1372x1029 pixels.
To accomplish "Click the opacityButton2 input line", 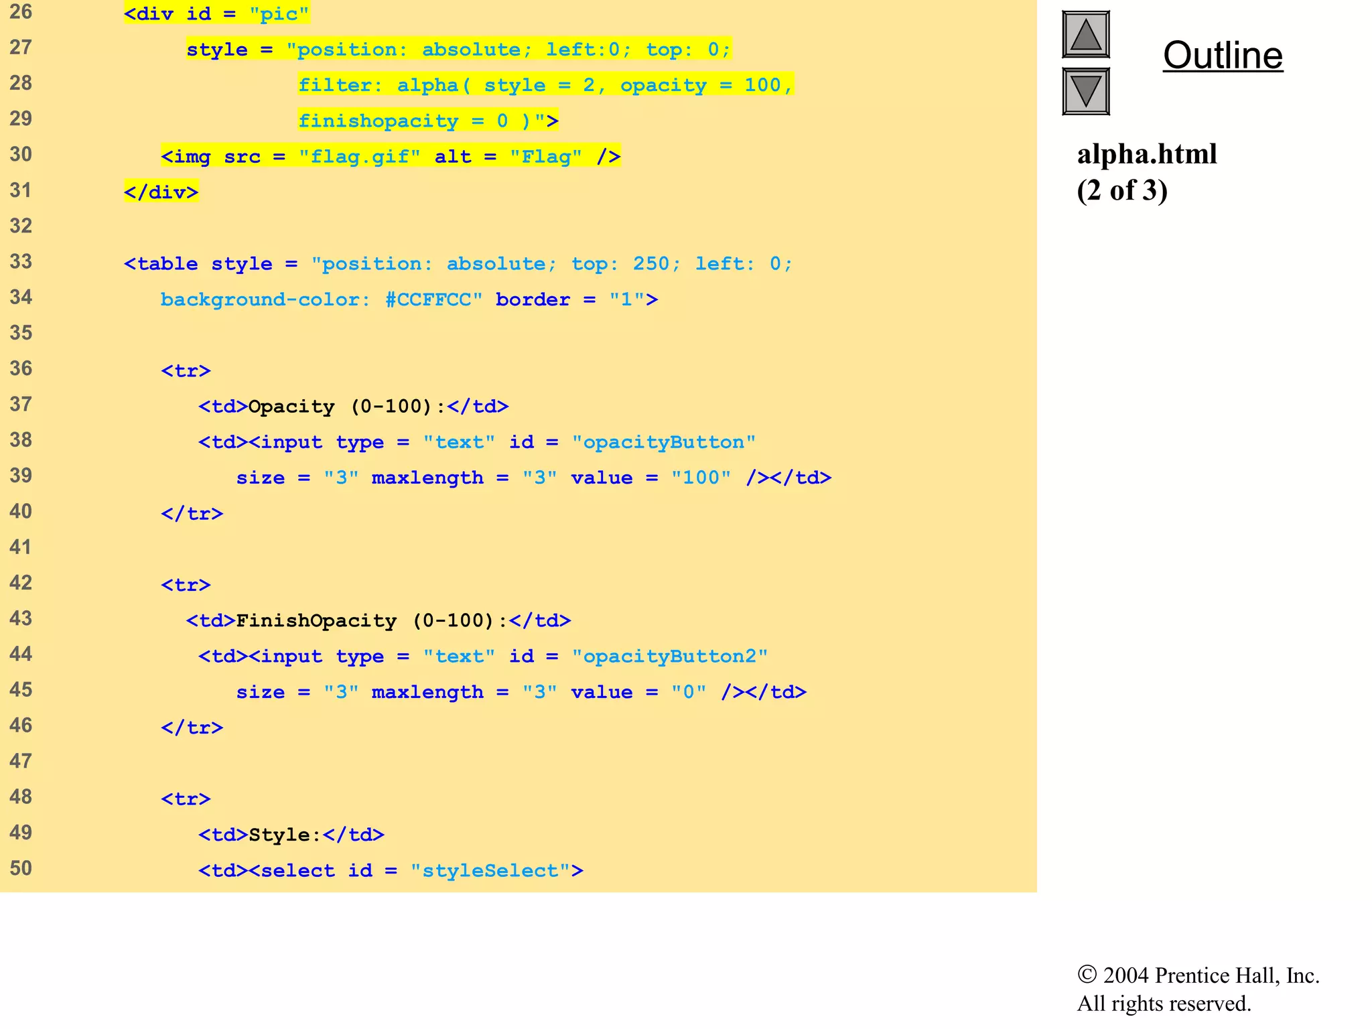I will (482, 657).
